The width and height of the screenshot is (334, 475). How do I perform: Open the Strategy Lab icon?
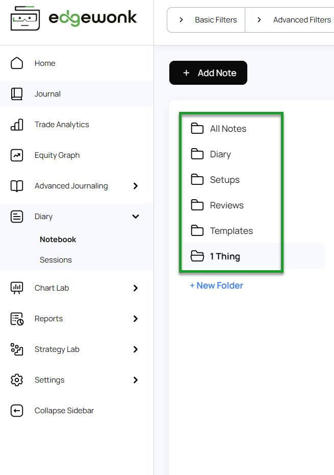point(17,349)
